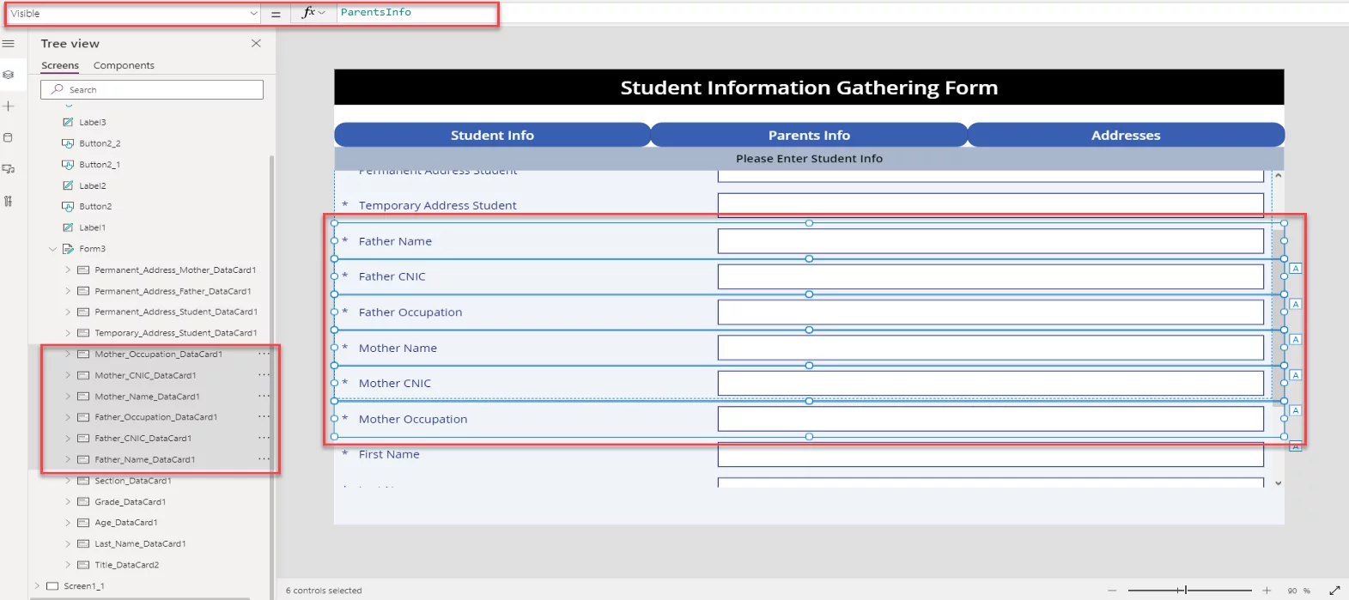Switch to the Components tab
The width and height of the screenshot is (1349, 600).
point(124,65)
